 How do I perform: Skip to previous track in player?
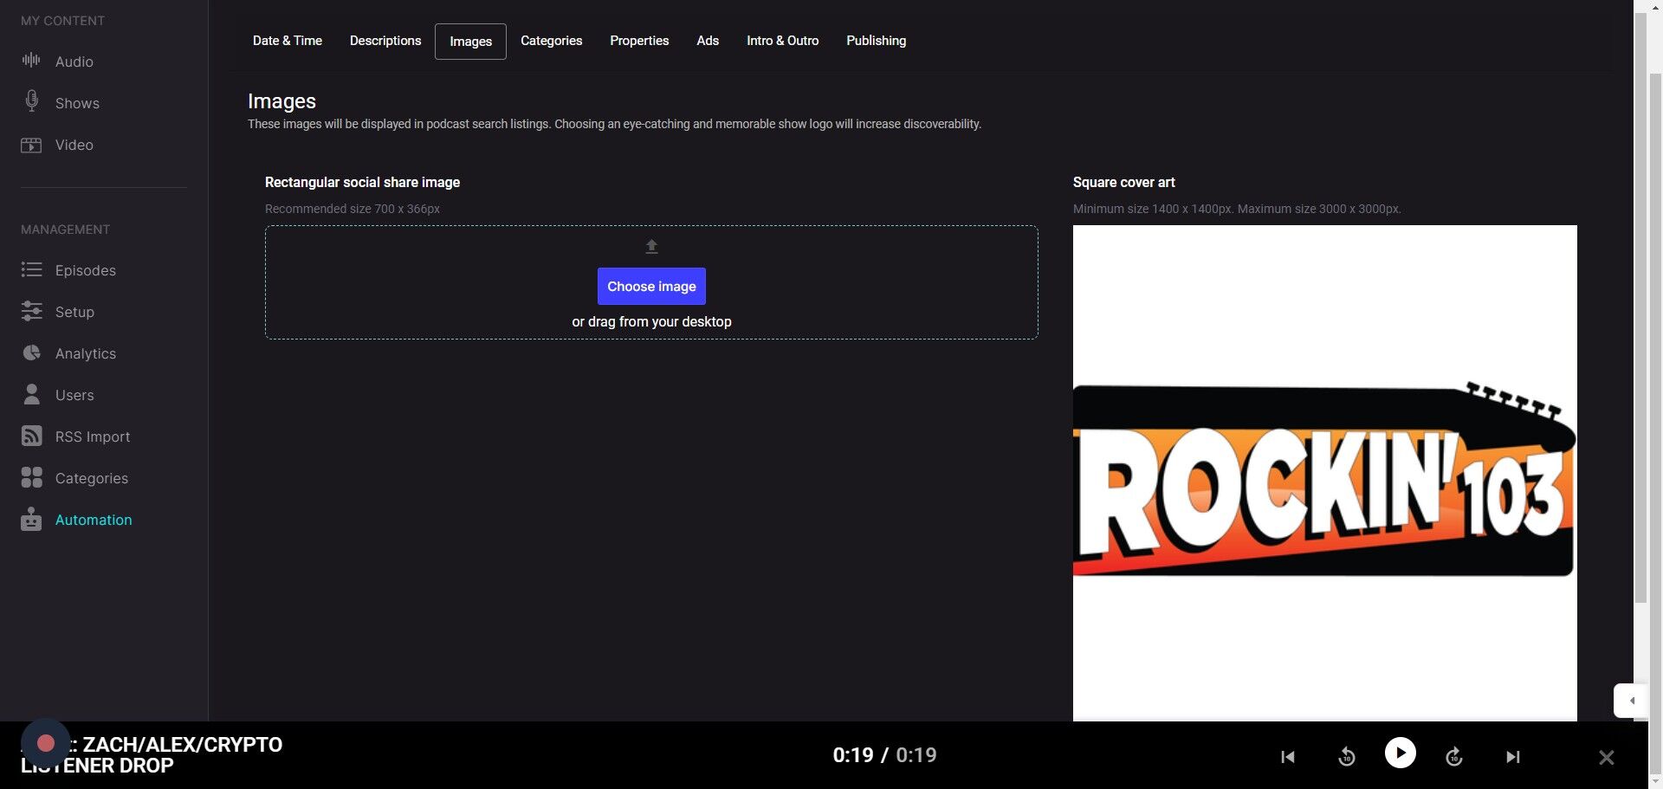click(x=1288, y=757)
